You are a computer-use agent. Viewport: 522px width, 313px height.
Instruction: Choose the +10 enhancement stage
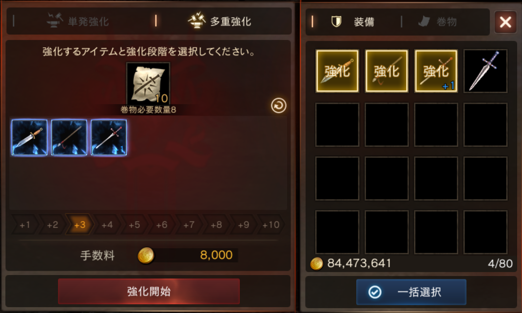(x=271, y=225)
